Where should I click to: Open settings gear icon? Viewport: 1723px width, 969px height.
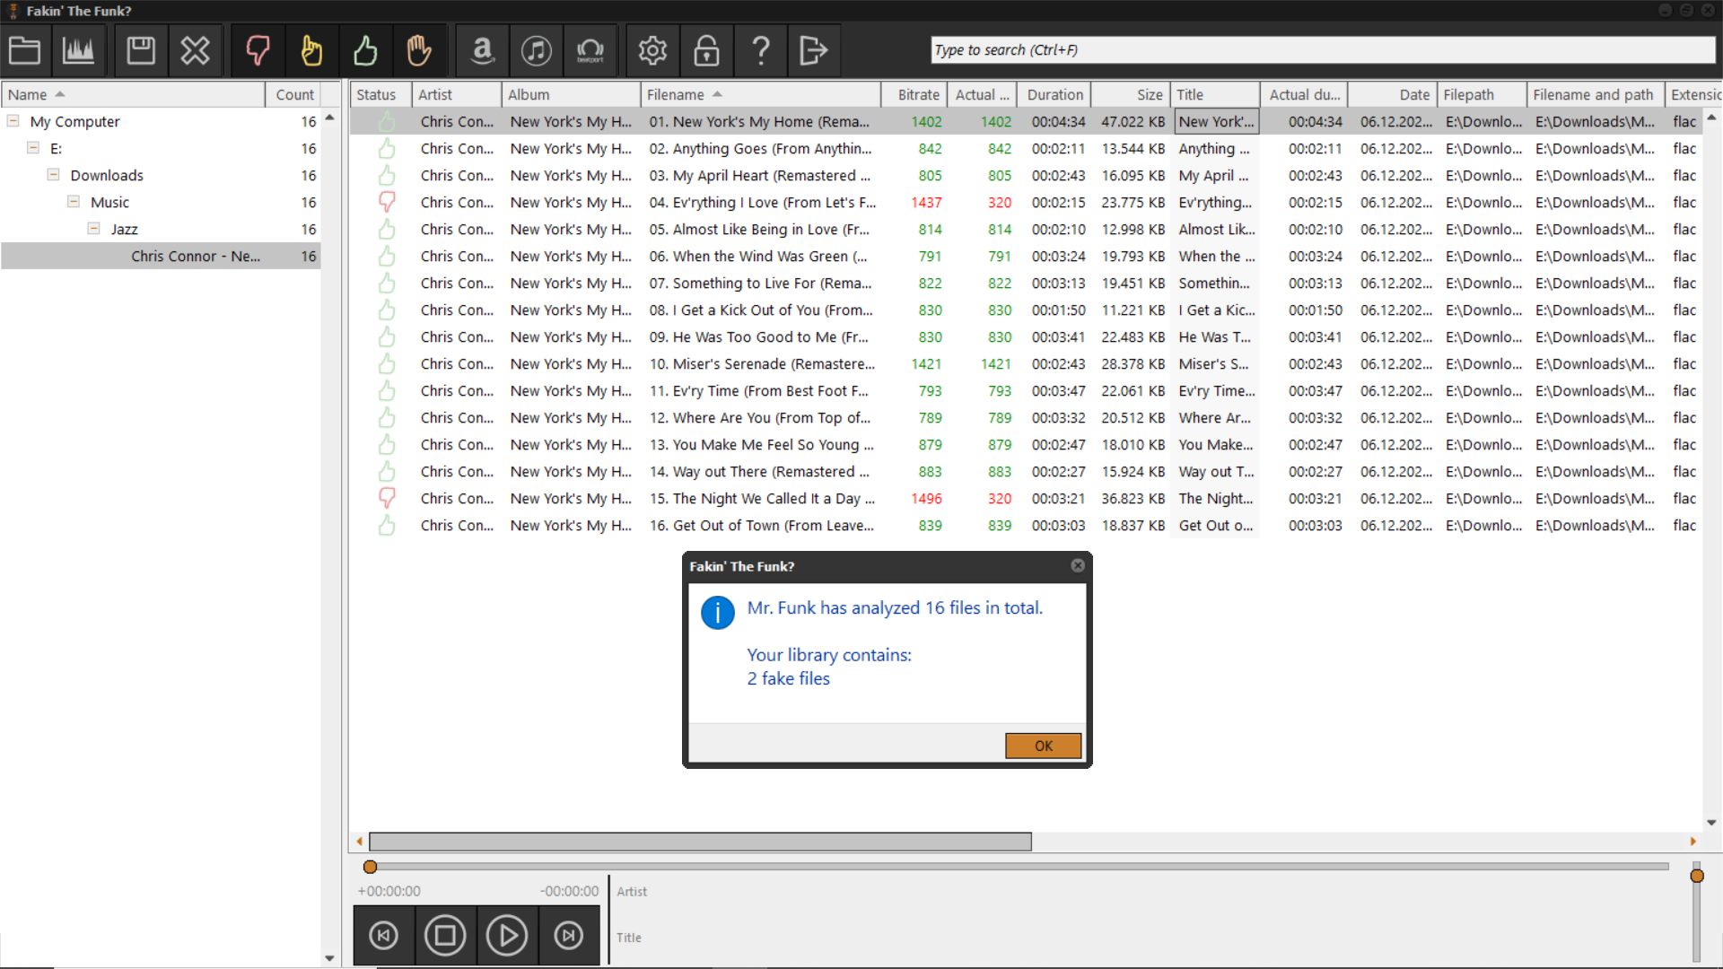pos(652,50)
